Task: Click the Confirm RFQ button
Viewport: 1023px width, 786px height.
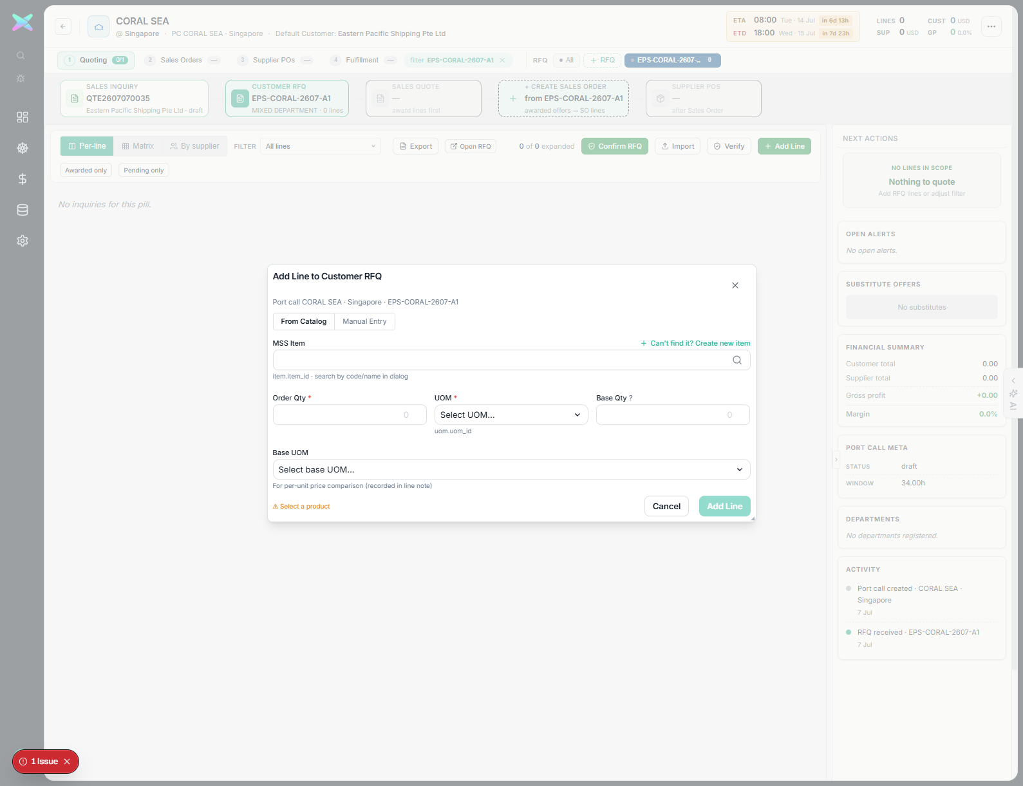Action: 615,146
